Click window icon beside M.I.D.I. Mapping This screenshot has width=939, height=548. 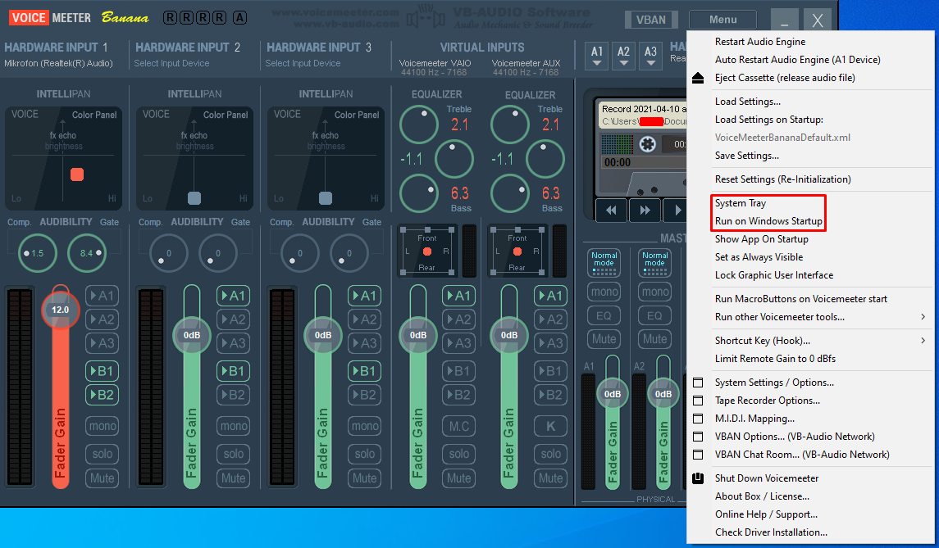(698, 419)
